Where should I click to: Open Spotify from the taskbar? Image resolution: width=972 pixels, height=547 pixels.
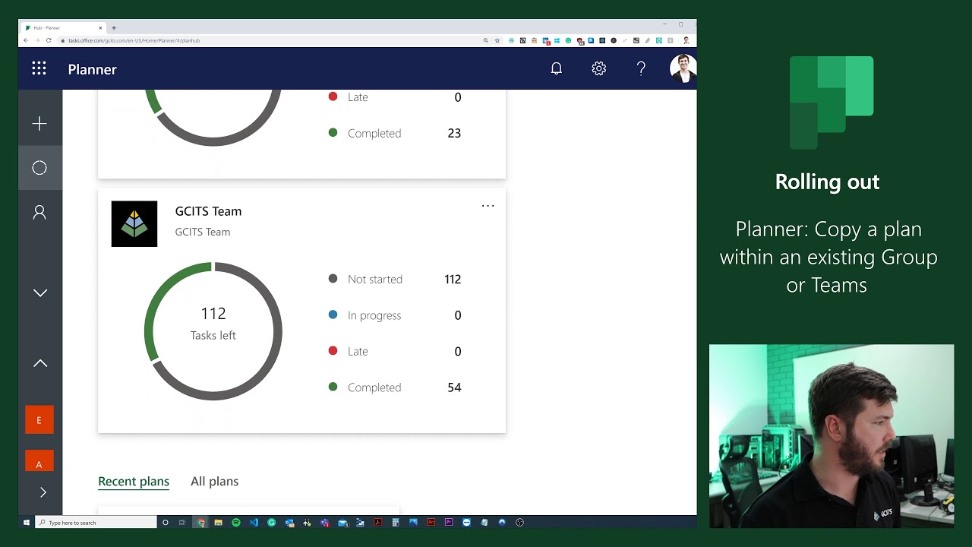point(236,523)
